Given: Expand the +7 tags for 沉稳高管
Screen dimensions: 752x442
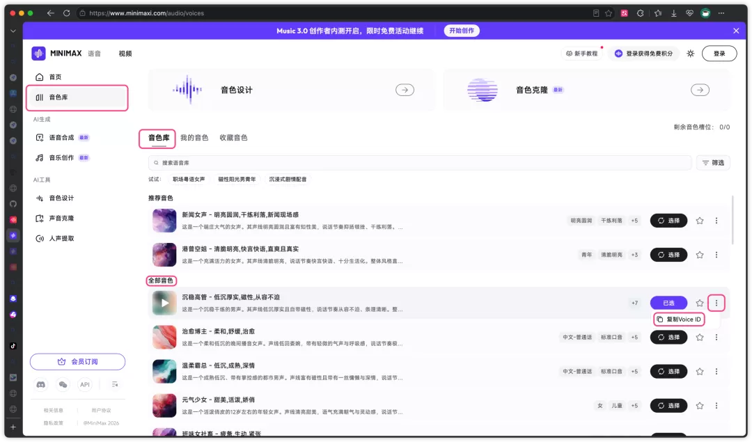Looking at the screenshot, I should pos(634,303).
